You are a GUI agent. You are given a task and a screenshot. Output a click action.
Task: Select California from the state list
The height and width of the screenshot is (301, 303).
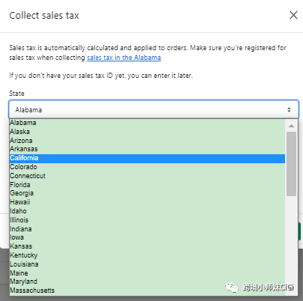pyautogui.click(x=147, y=158)
